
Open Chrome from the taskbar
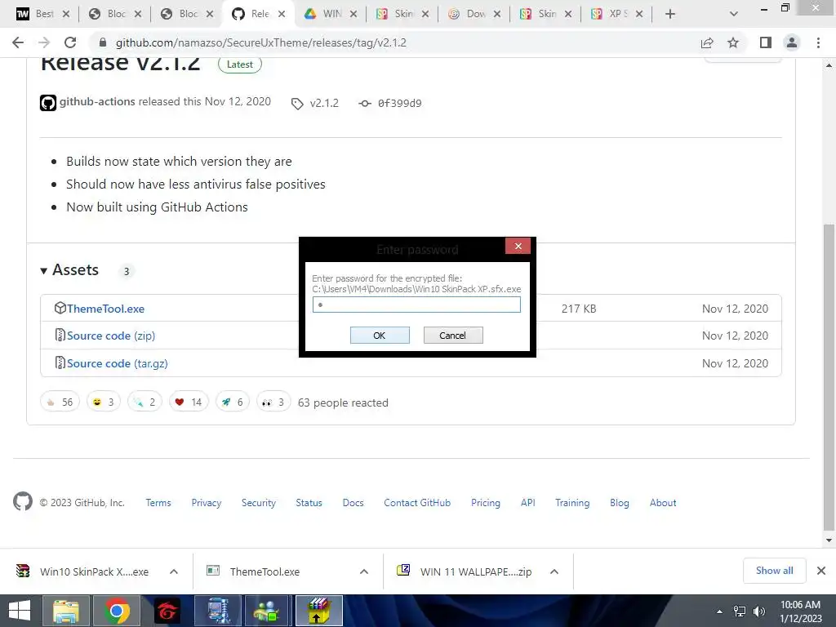[117, 611]
